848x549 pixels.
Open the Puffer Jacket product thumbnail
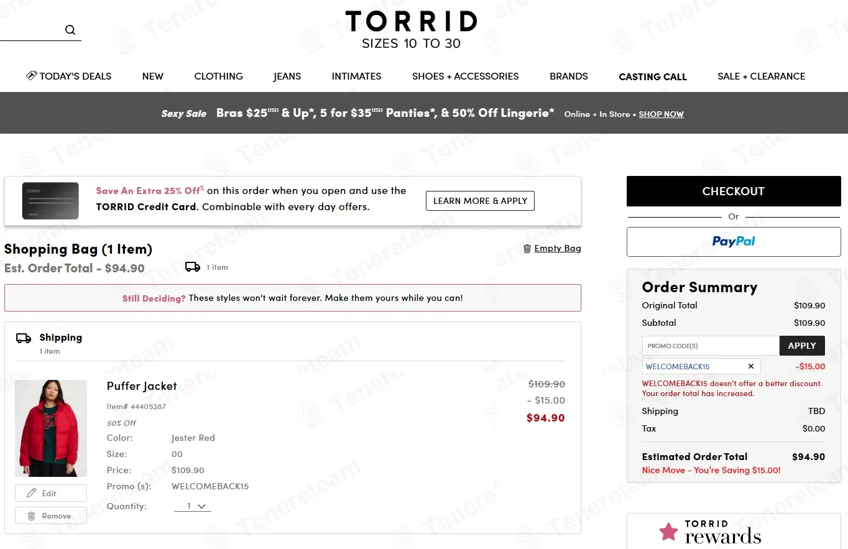pos(51,428)
